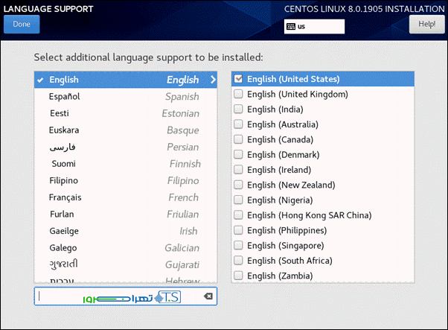The width and height of the screenshot is (448, 330).
Task: Check the English (Australia) checkbox
Action: coord(238,124)
